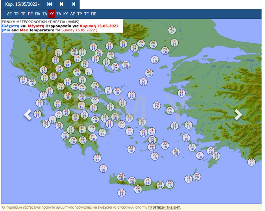Switch to the last ΠΕ day tab
This screenshot has height=211, width=265.
(x=93, y=14)
